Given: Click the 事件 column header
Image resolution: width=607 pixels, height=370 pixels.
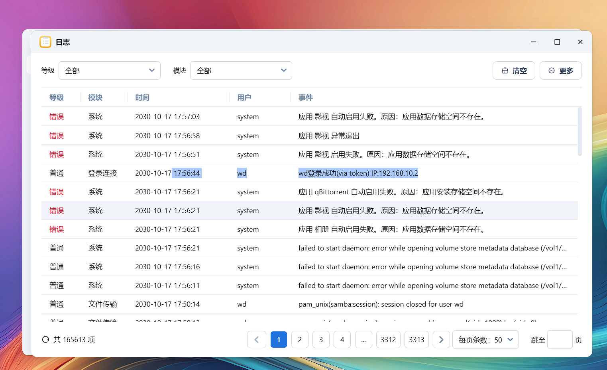Looking at the screenshot, I should tap(306, 98).
